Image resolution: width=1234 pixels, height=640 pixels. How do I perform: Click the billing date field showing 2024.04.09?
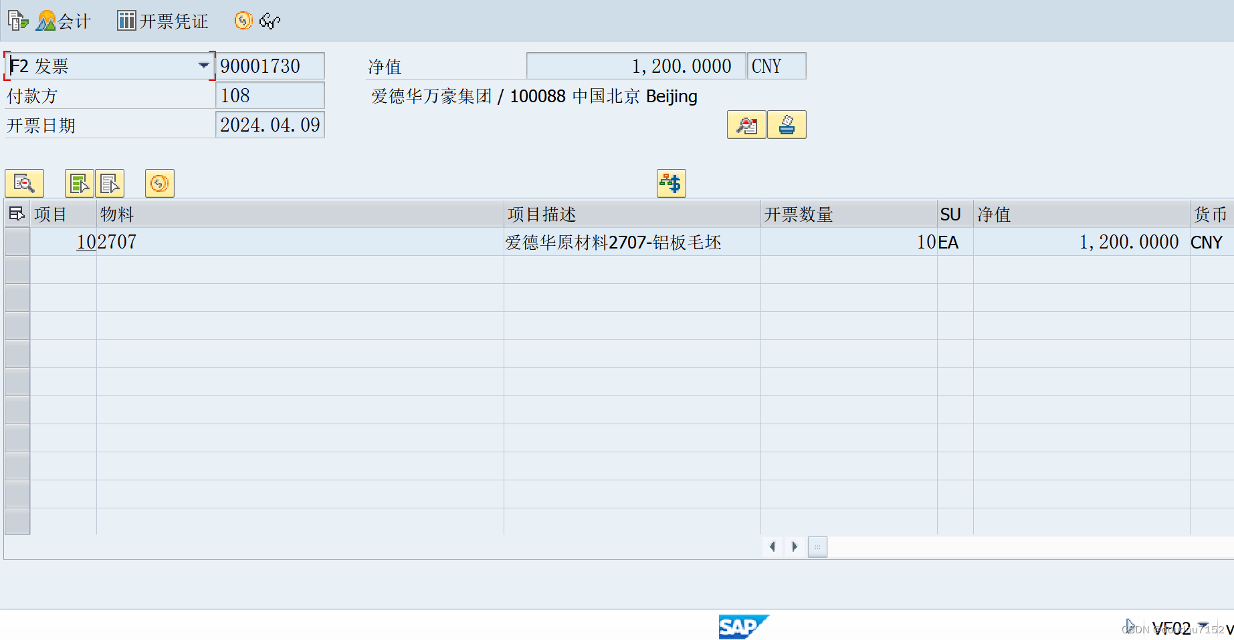coord(270,124)
